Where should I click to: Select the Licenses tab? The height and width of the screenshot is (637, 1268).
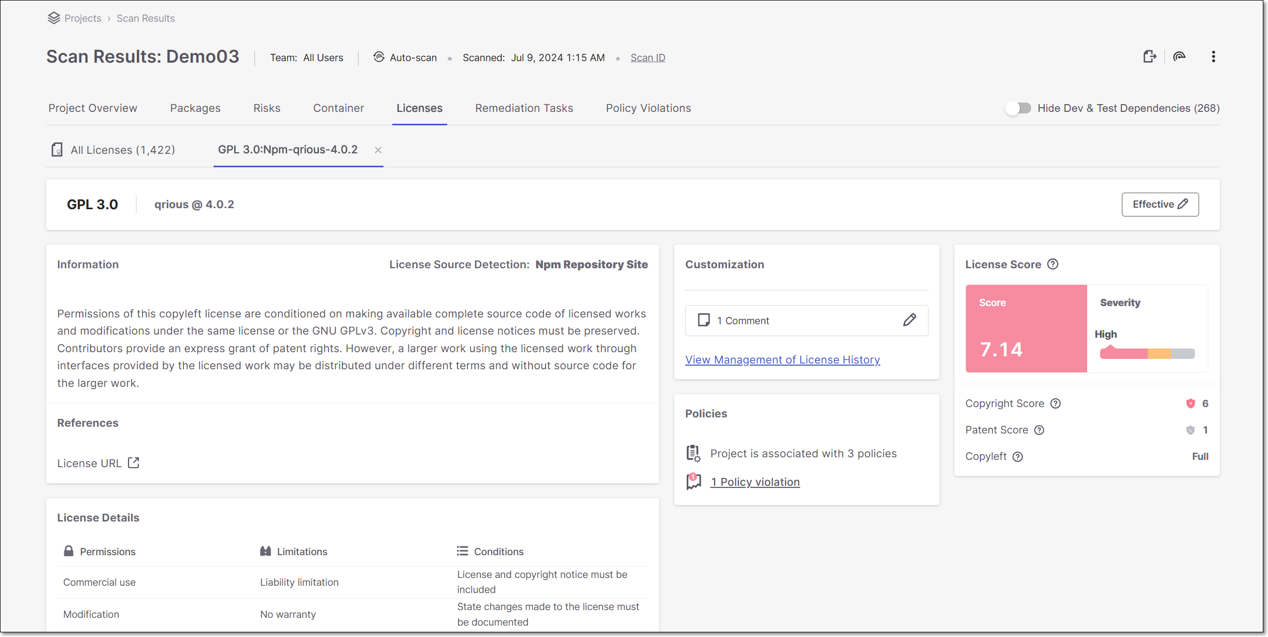coord(420,108)
